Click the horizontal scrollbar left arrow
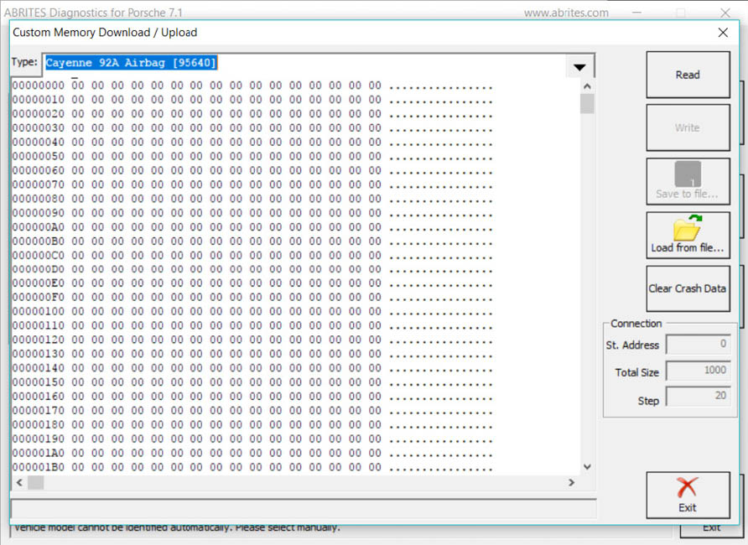Viewport: 748px width, 545px height. [18, 483]
